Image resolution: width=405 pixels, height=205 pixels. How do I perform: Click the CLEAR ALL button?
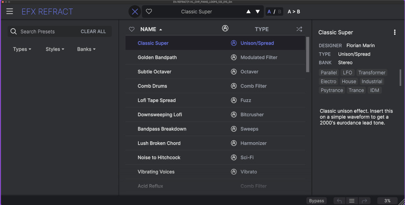click(x=93, y=32)
